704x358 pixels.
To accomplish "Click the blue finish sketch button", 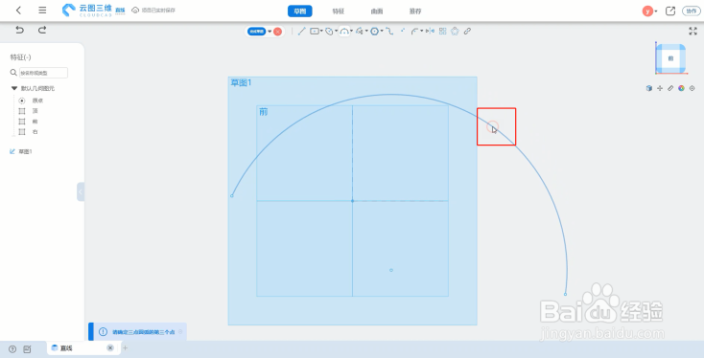I will tap(256, 32).
